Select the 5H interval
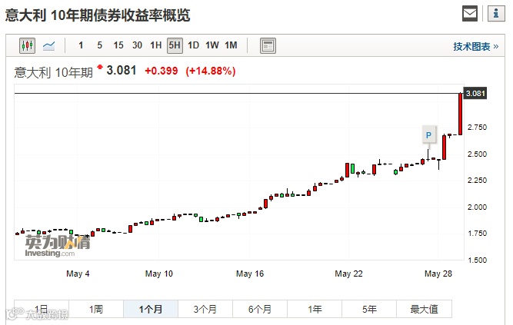This screenshot has height=325, width=513. [175, 45]
